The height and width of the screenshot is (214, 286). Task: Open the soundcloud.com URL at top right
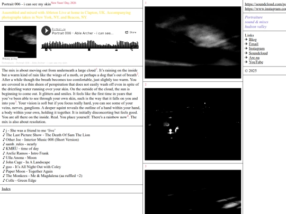[x=265, y=4]
